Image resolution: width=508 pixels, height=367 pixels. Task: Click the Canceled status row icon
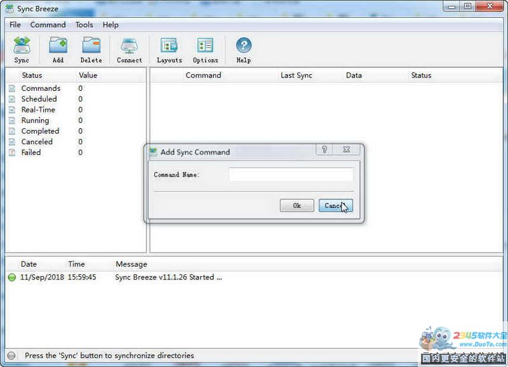tap(12, 142)
